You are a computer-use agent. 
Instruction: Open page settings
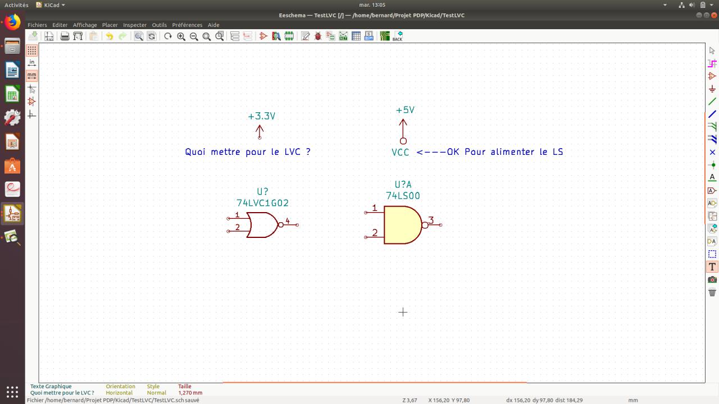click(49, 36)
